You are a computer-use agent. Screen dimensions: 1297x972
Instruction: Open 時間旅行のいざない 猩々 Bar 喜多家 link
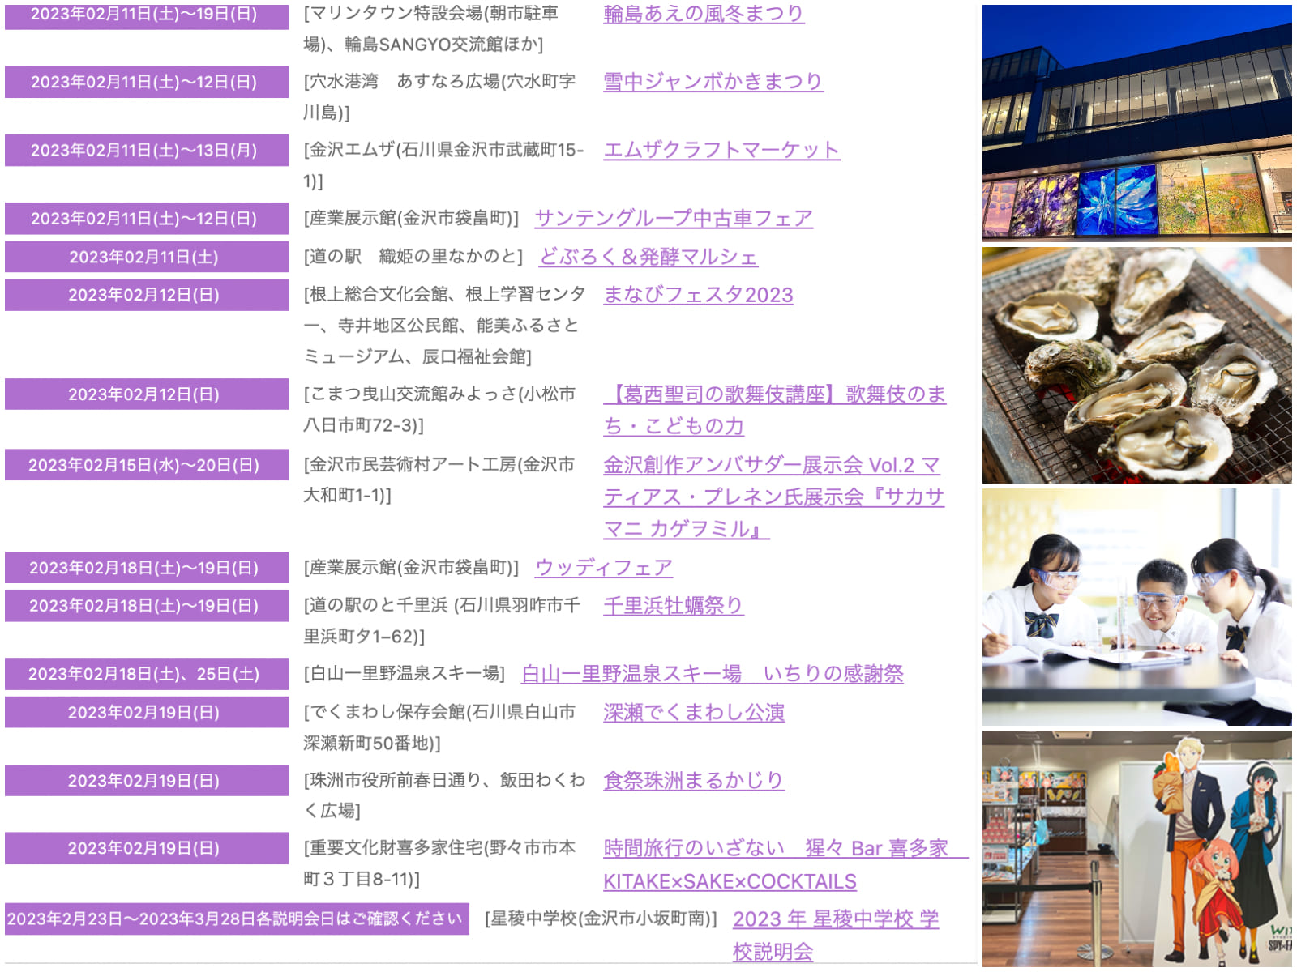pyautogui.click(x=776, y=848)
